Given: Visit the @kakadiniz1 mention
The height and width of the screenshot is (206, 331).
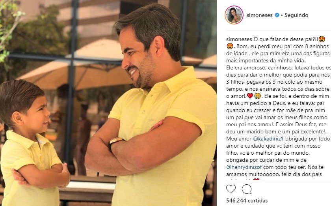Looking at the screenshot, I should pos(268,139).
